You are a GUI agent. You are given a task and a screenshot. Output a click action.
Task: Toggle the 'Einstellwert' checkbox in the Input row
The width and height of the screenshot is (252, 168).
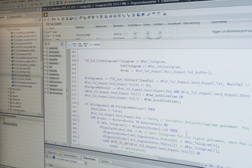pyautogui.click(x=175, y=28)
